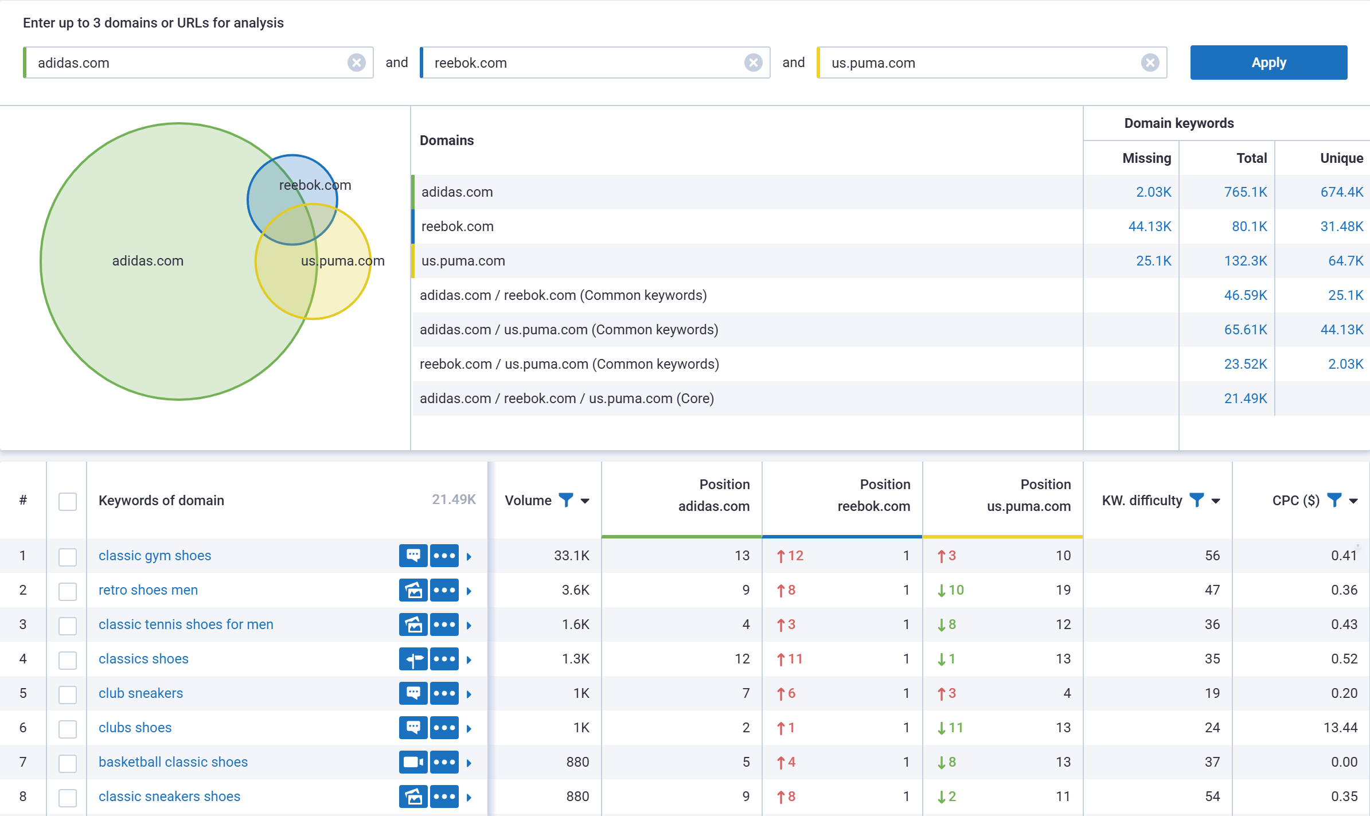Tick checkbox for classic tennis shoes for men
The width and height of the screenshot is (1370, 816).
click(68, 626)
